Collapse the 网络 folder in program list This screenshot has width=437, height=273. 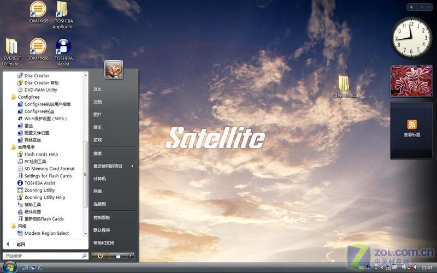[19, 226]
